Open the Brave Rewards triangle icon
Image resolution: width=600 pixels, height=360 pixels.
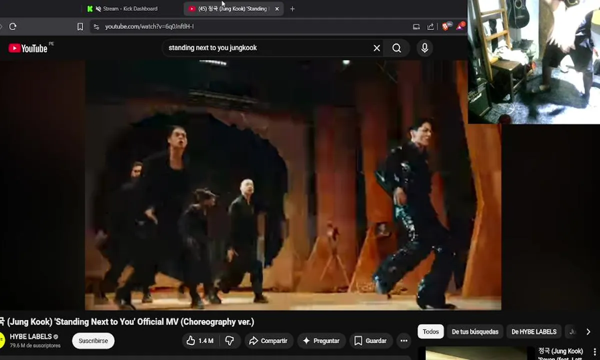pyautogui.click(x=460, y=26)
